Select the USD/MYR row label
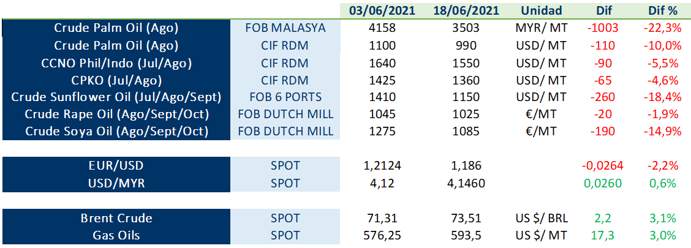691x248 pixels. coord(116,183)
